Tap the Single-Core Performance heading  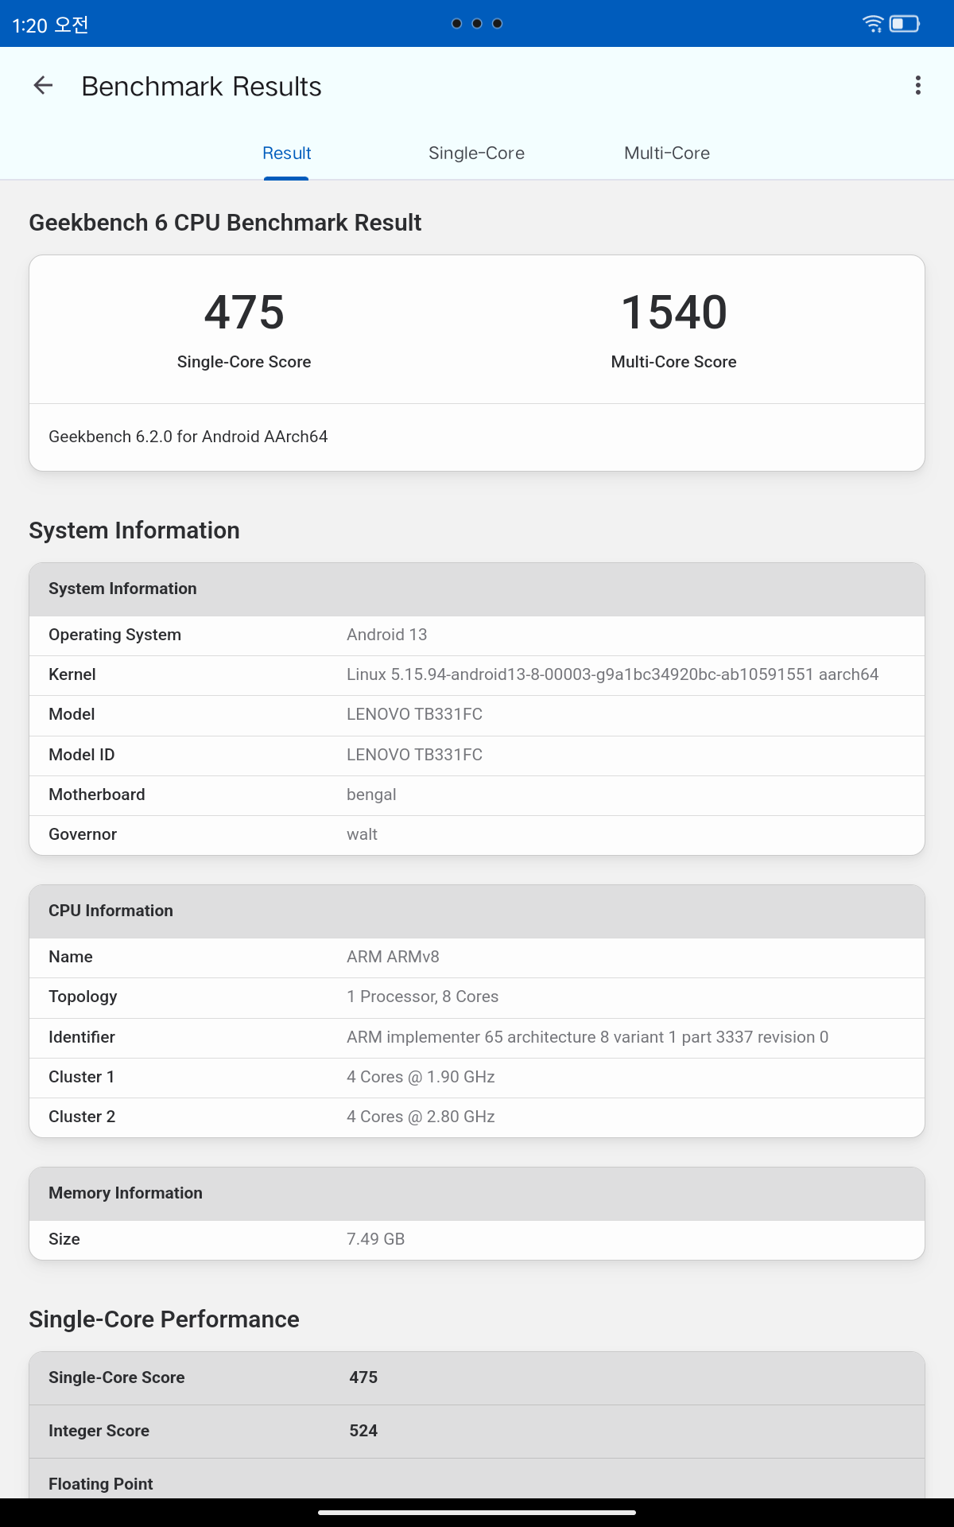click(x=165, y=1319)
